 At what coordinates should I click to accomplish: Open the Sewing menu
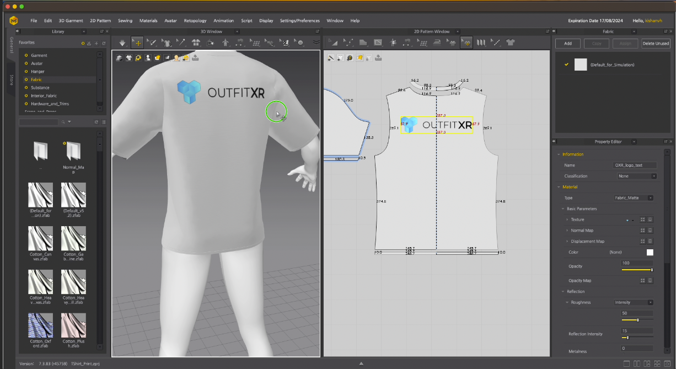click(125, 20)
